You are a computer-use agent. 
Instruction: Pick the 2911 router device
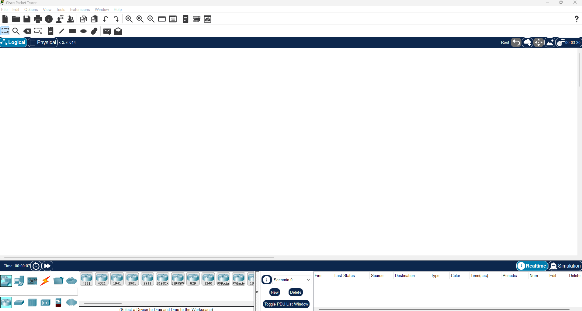pos(147,279)
